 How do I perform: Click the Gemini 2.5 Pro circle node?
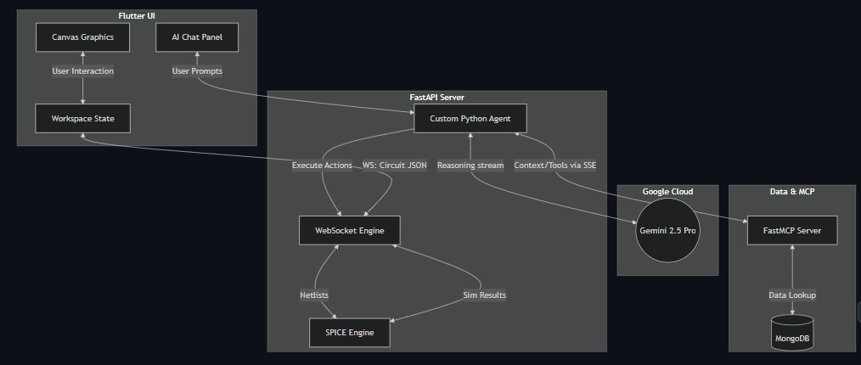click(x=667, y=231)
